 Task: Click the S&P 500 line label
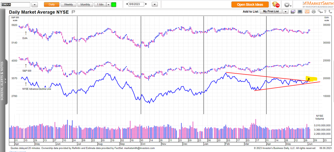click(27, 71)
